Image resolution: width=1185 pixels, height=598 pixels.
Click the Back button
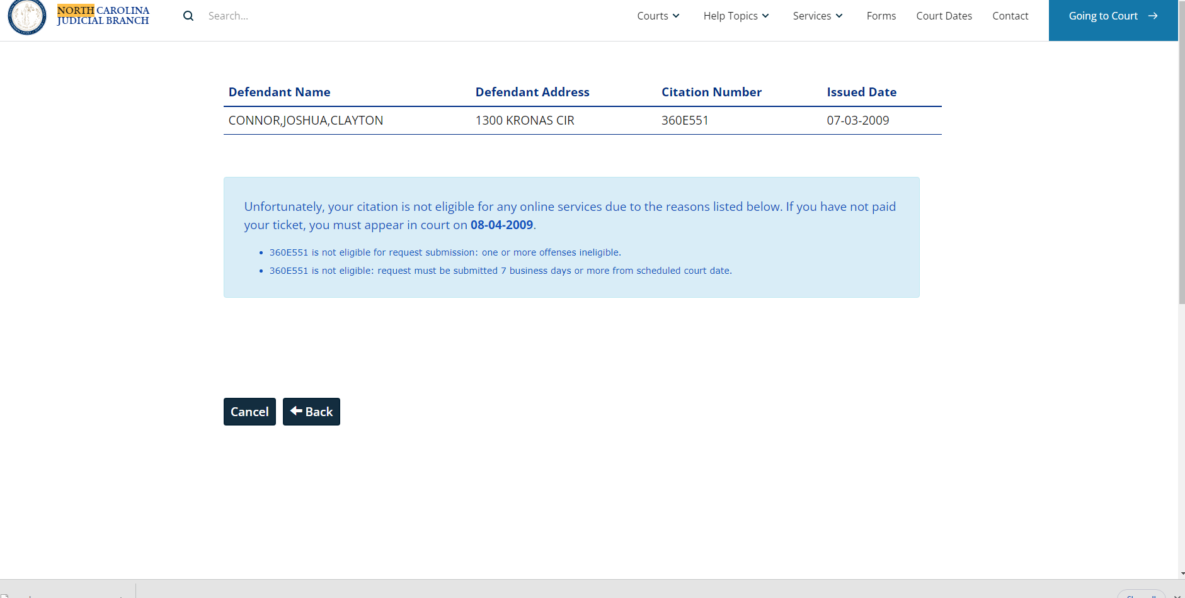click(311, 412)
